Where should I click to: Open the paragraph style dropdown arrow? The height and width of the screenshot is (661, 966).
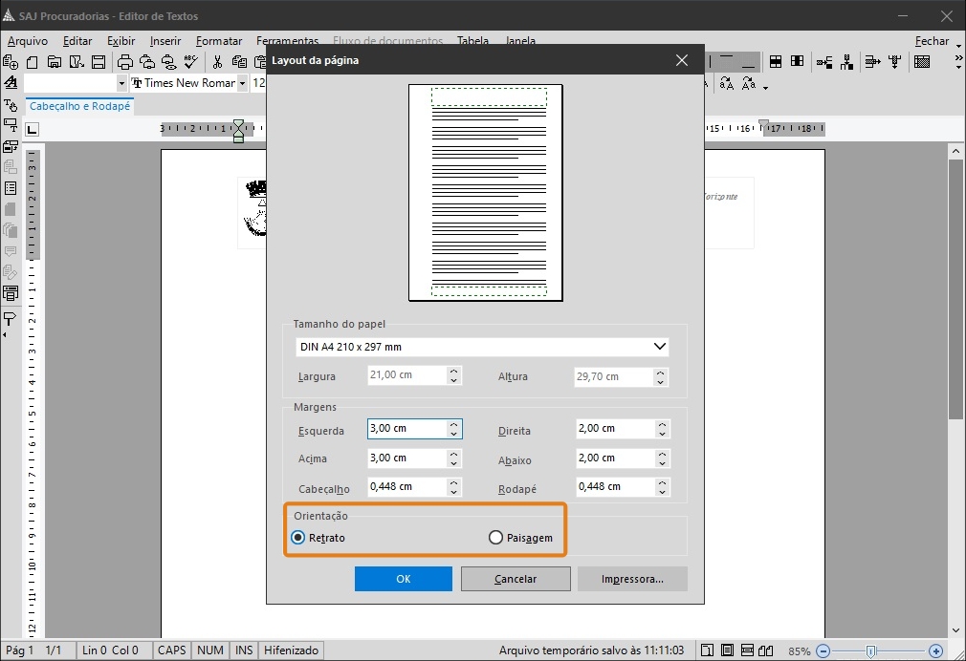tap(121, 83)
